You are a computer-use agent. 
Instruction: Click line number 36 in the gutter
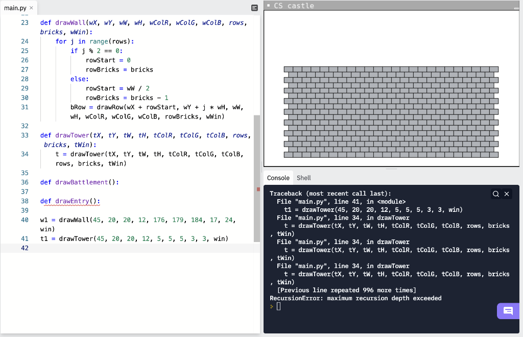[x=25, y=182]
